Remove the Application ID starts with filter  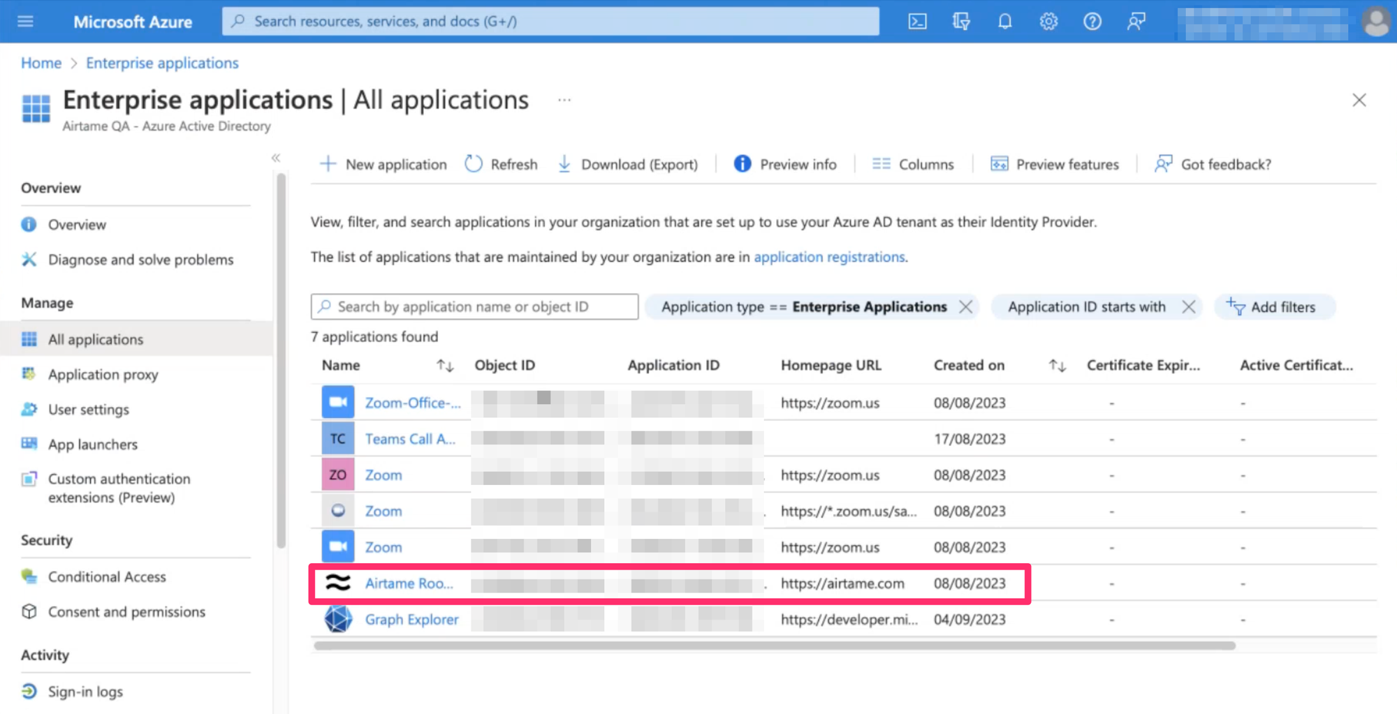pyautogui.click(x=1188, y=307)
